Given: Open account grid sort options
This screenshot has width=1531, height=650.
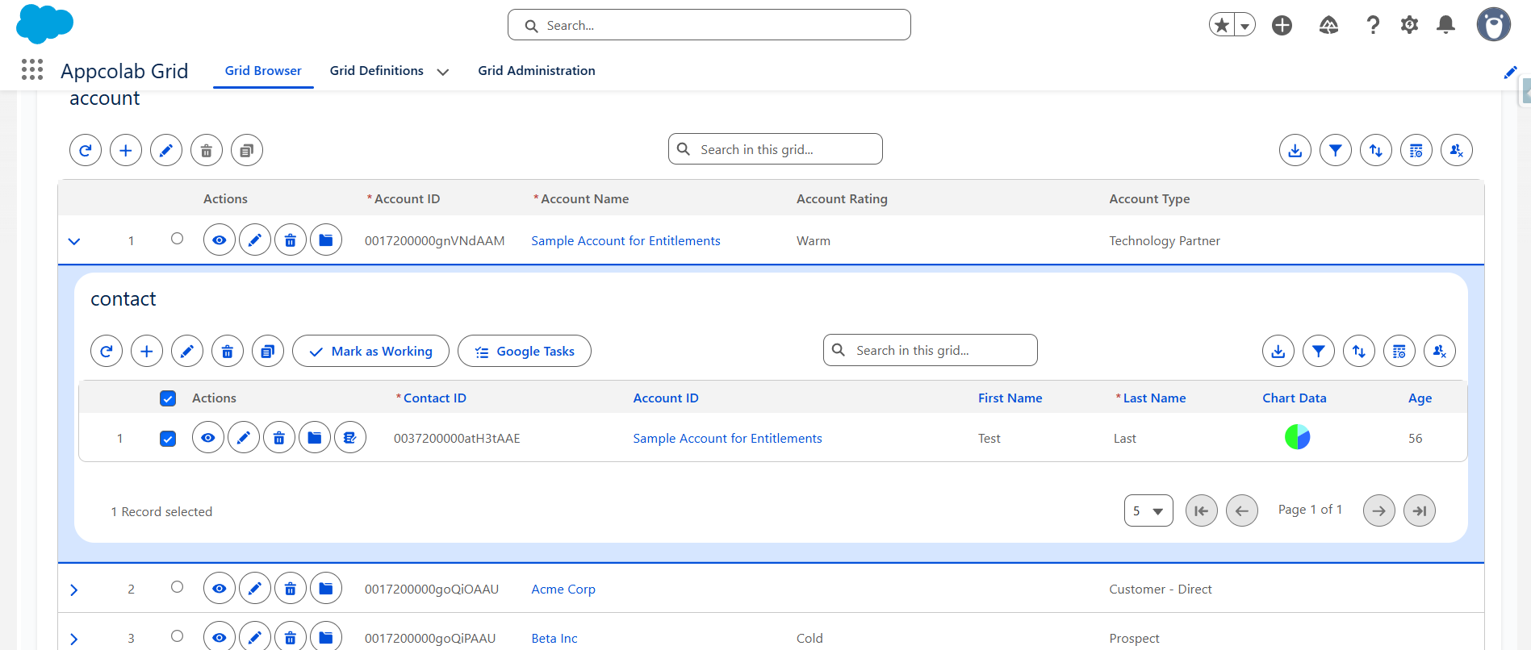Looking at the screenshot, I should [1376, 150].
